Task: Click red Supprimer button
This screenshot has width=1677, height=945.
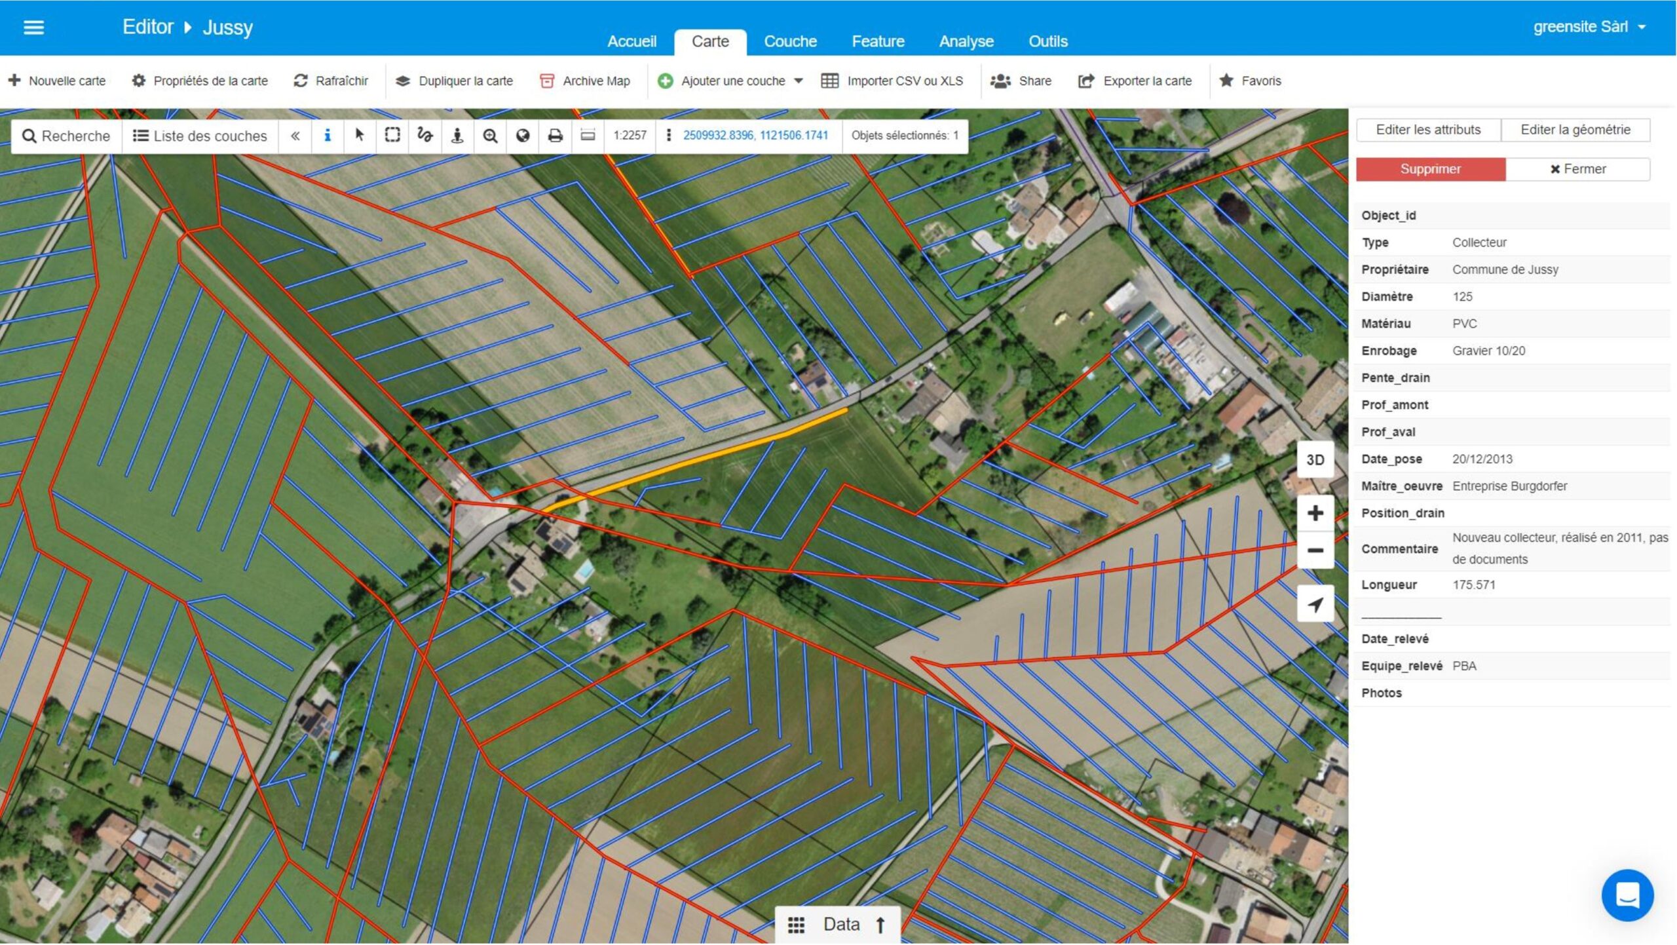Action: point(1431,169)
